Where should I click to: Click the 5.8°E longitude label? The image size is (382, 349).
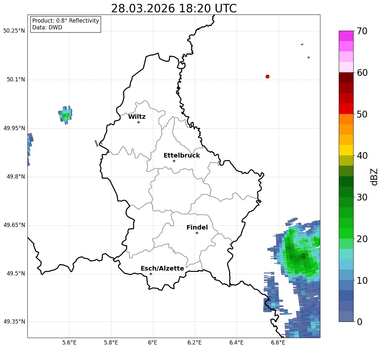(111, 343)
